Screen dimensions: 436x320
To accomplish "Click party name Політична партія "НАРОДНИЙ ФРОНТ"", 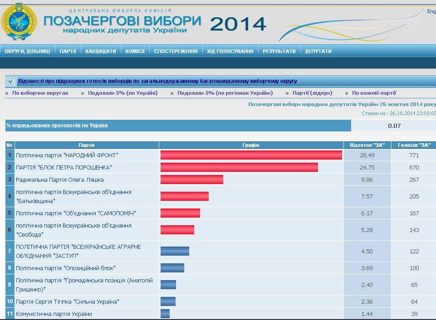I will (x=67, y=155).
